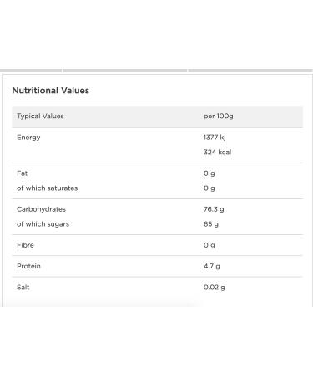Select the Typical Values column header
The height and width of the screenshot is (375, 313).
40,116
